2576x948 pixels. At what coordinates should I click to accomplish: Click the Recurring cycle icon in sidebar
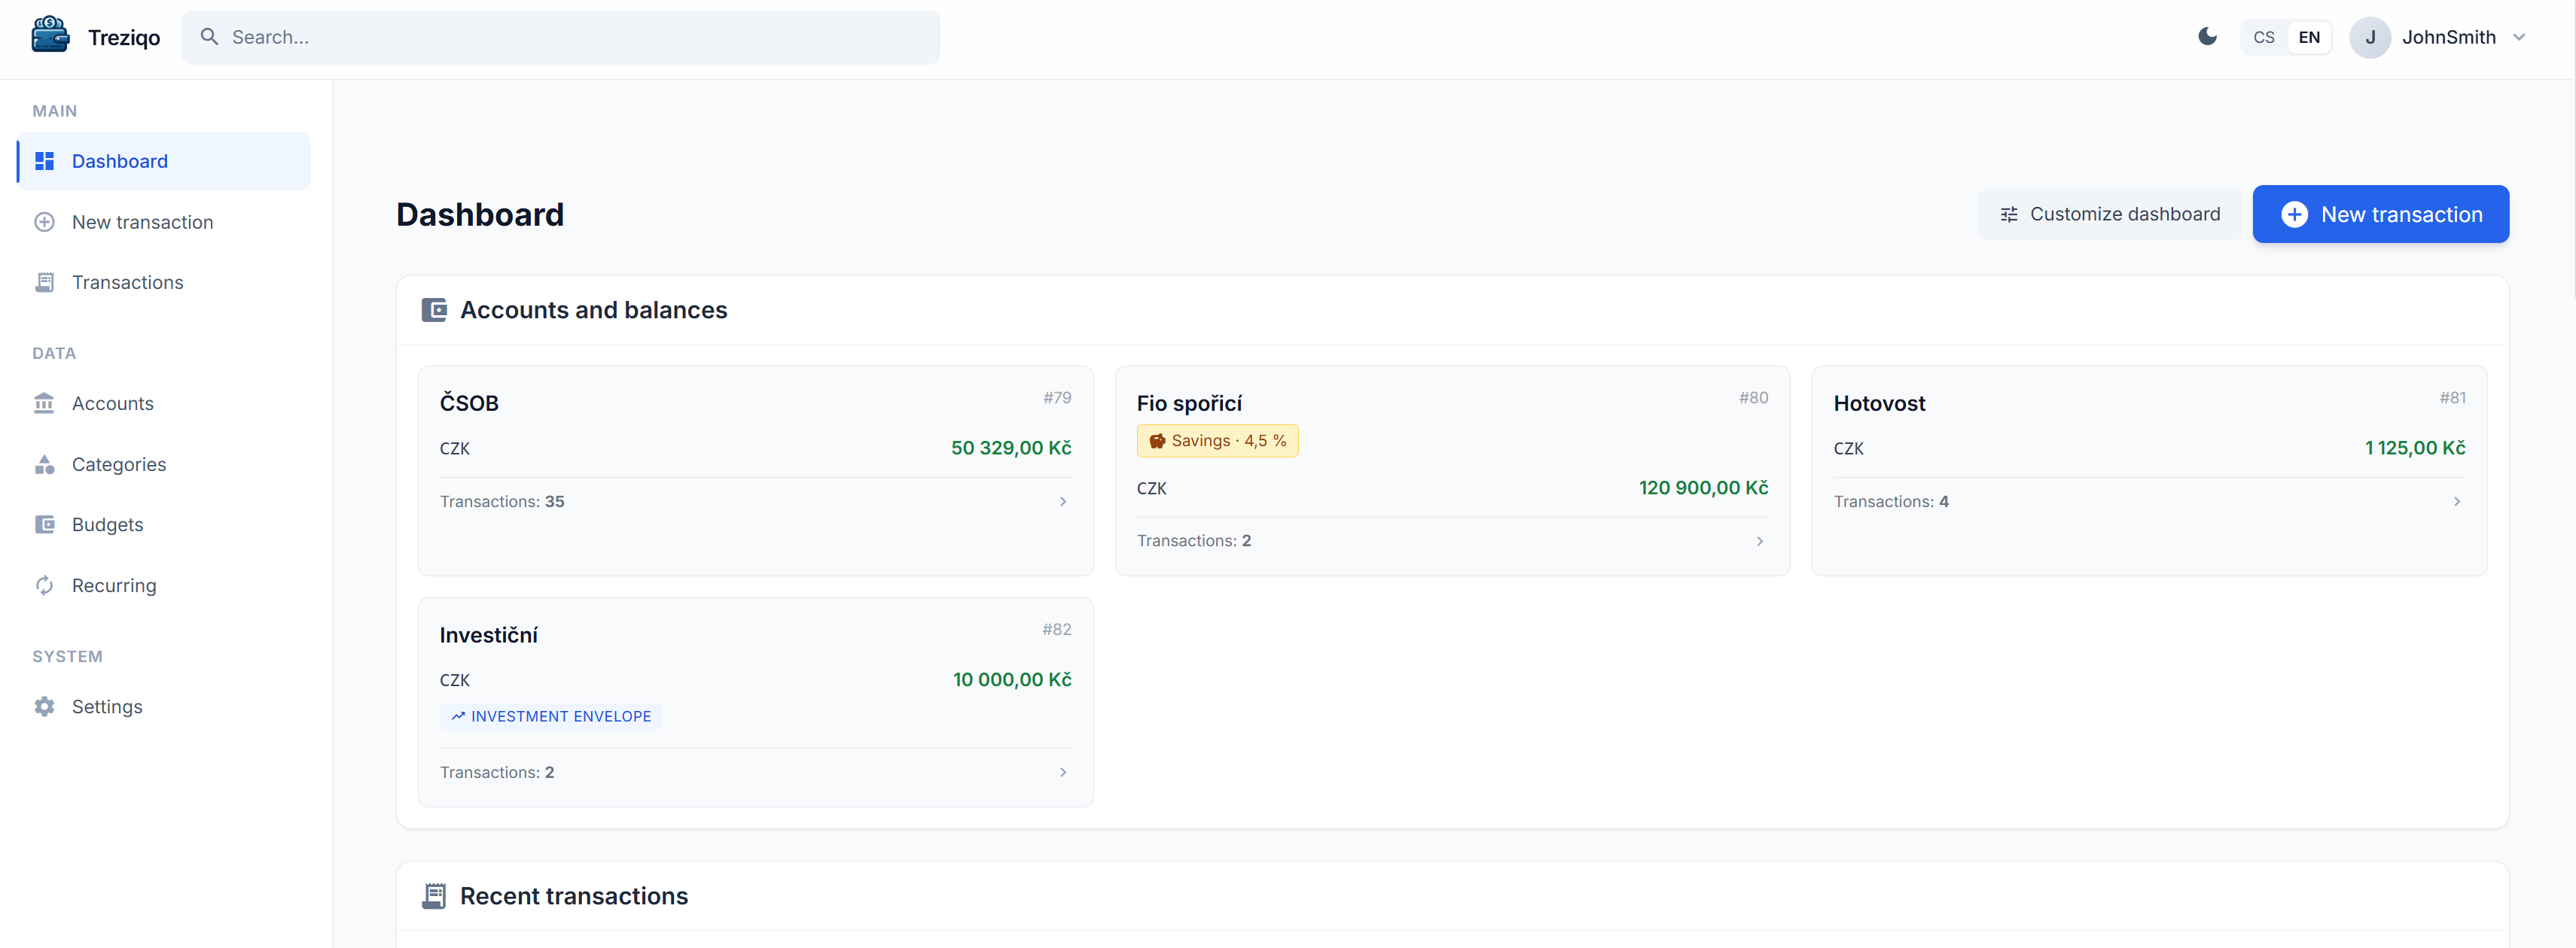[45, 585]
